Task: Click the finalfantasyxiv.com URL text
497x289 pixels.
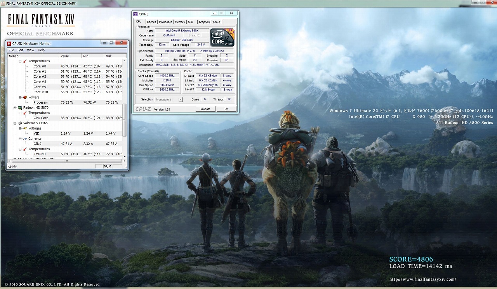Action: (422, 279)
